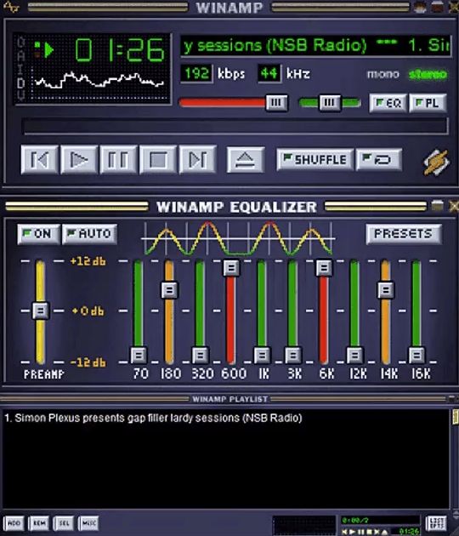
Task: Click the I file info letter in the clutterbar
Action: click(x=21, y=70)
